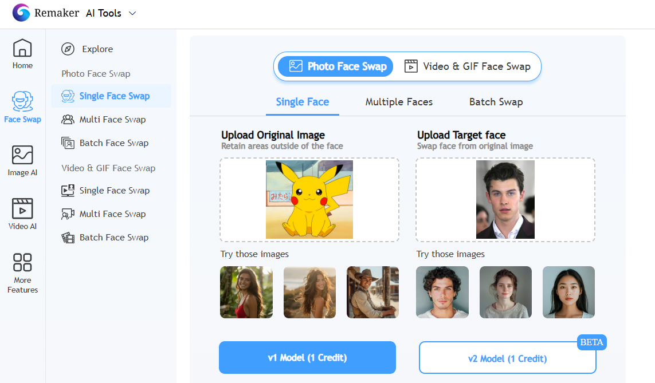Image resolution: width=655 pixels, height=383 pixels.
Task: Click the Explore compass icon
Action: 68,49
